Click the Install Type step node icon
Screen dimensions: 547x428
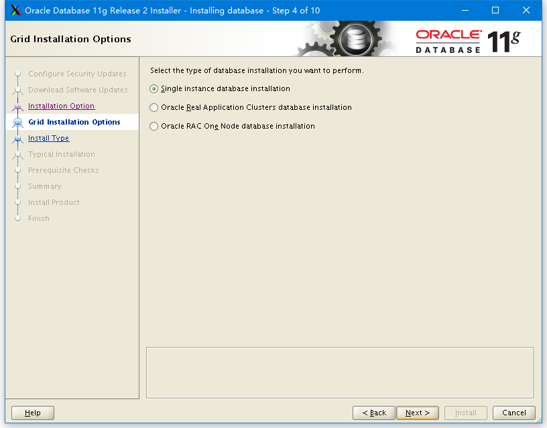[18, 139]
